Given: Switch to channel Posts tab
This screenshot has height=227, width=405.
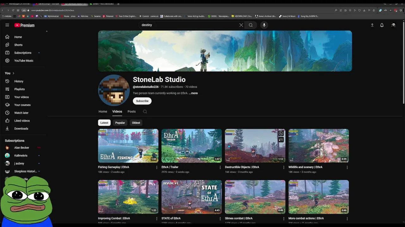Looking at the screenshot, I should pos(132,112).
